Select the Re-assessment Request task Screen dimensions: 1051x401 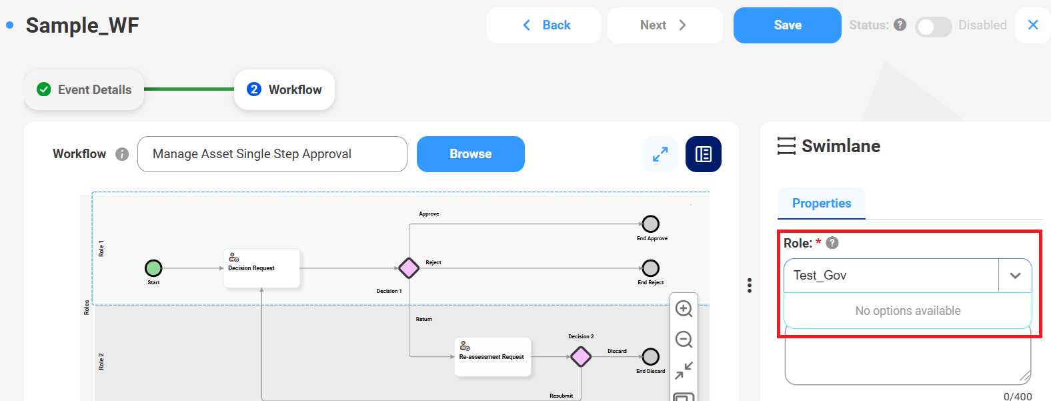click(x=493, y=357)
